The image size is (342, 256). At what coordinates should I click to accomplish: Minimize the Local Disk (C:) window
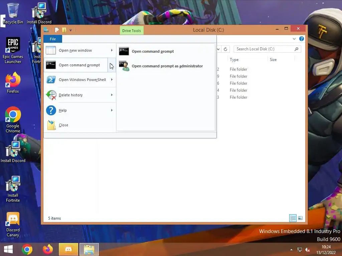click(277, 29)
